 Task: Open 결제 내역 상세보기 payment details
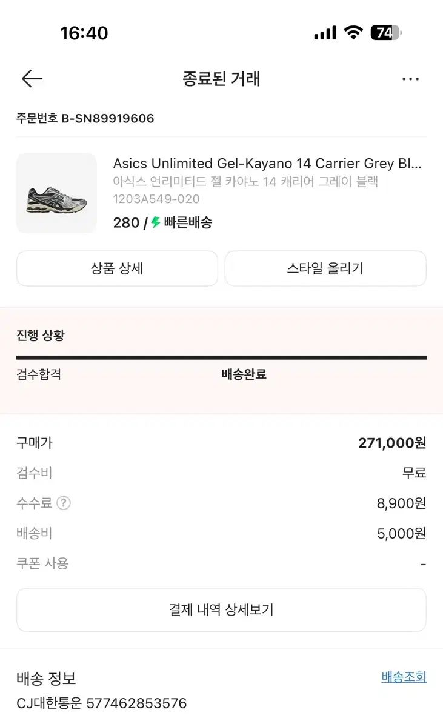221,609
